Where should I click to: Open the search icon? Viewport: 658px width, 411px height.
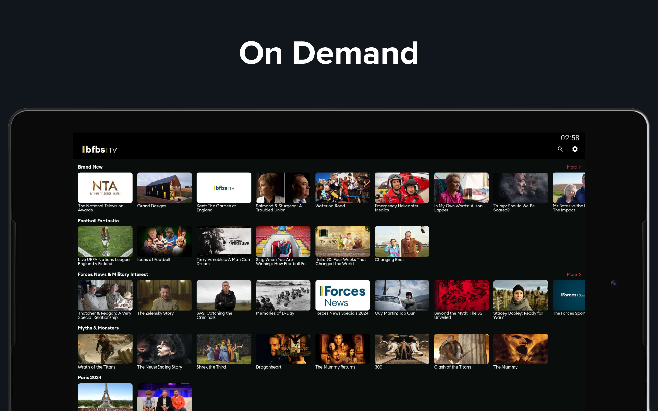560,149
